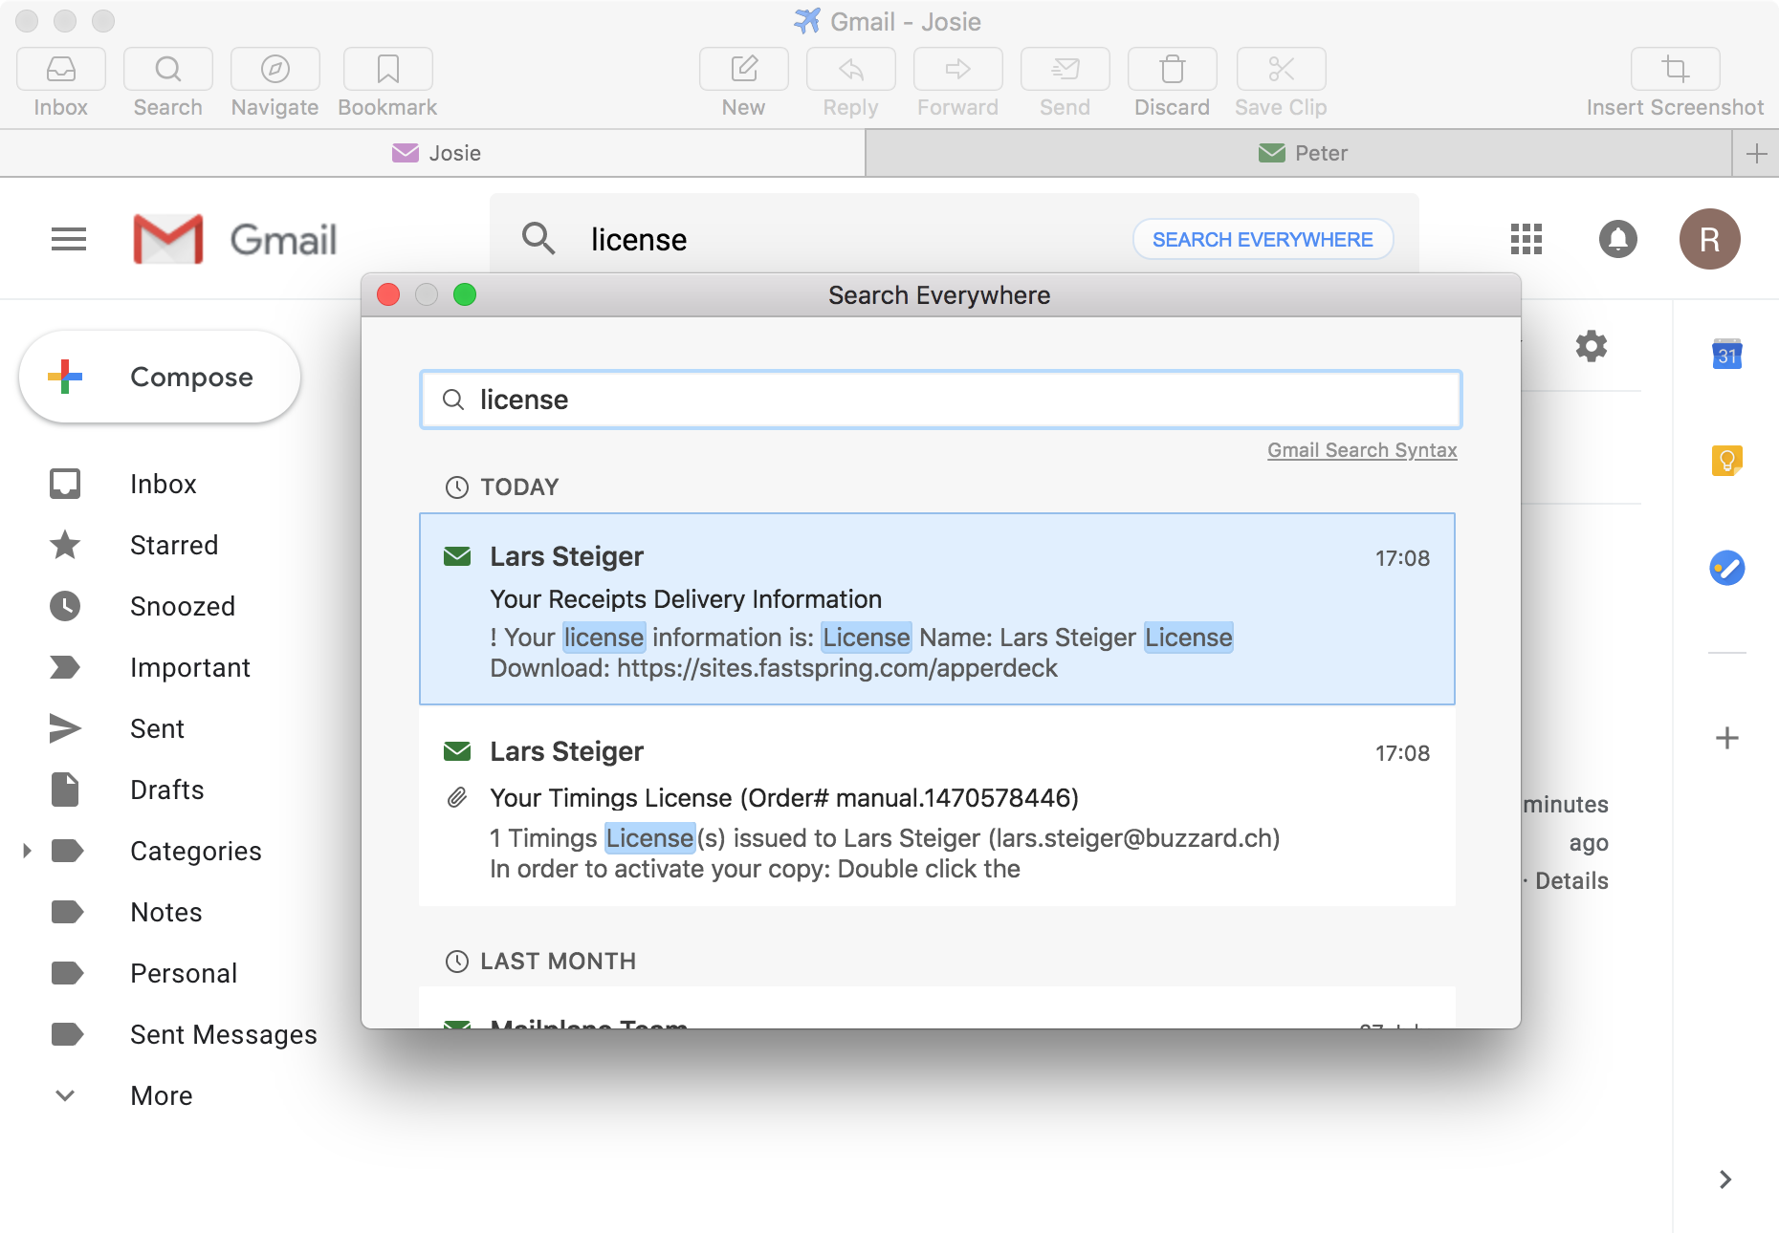Click the Inbox toolbar icon
Image resolution: width=1779 pixels, height=1233 pixels.
(61, 69)
